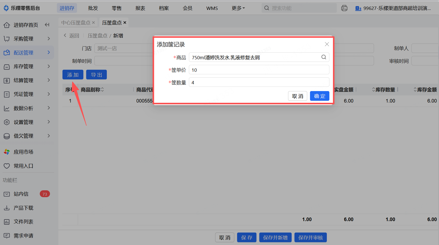This screenshot has height=245, width=439.
Task: Collapse sidebar using the arrow beside 进销存首页
Action: coord(47,25)
